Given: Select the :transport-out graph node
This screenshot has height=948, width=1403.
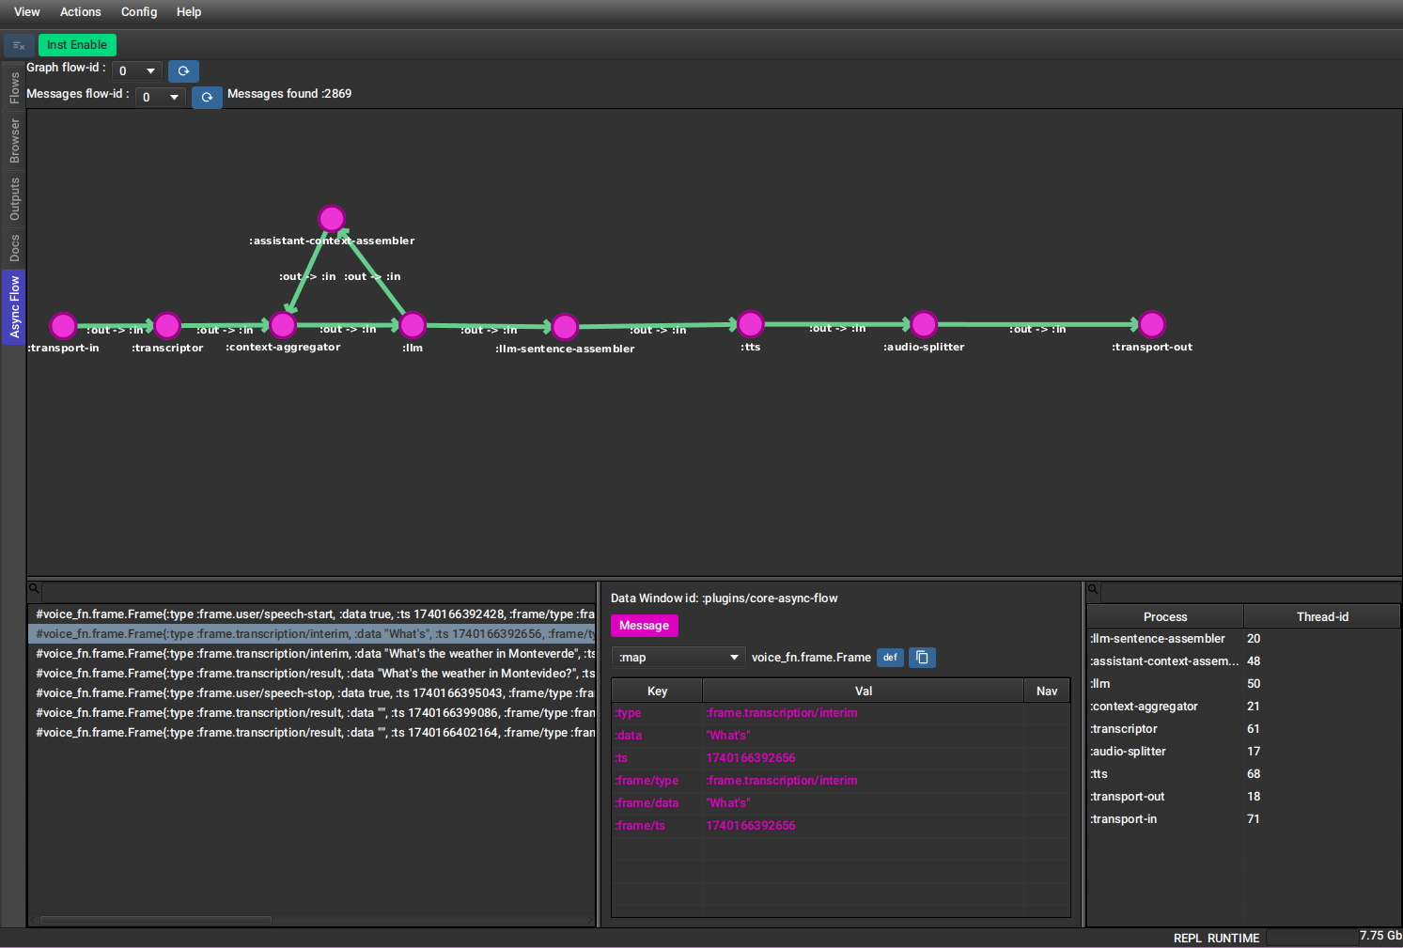Looking at the screenshot, I should (1152, 324).
